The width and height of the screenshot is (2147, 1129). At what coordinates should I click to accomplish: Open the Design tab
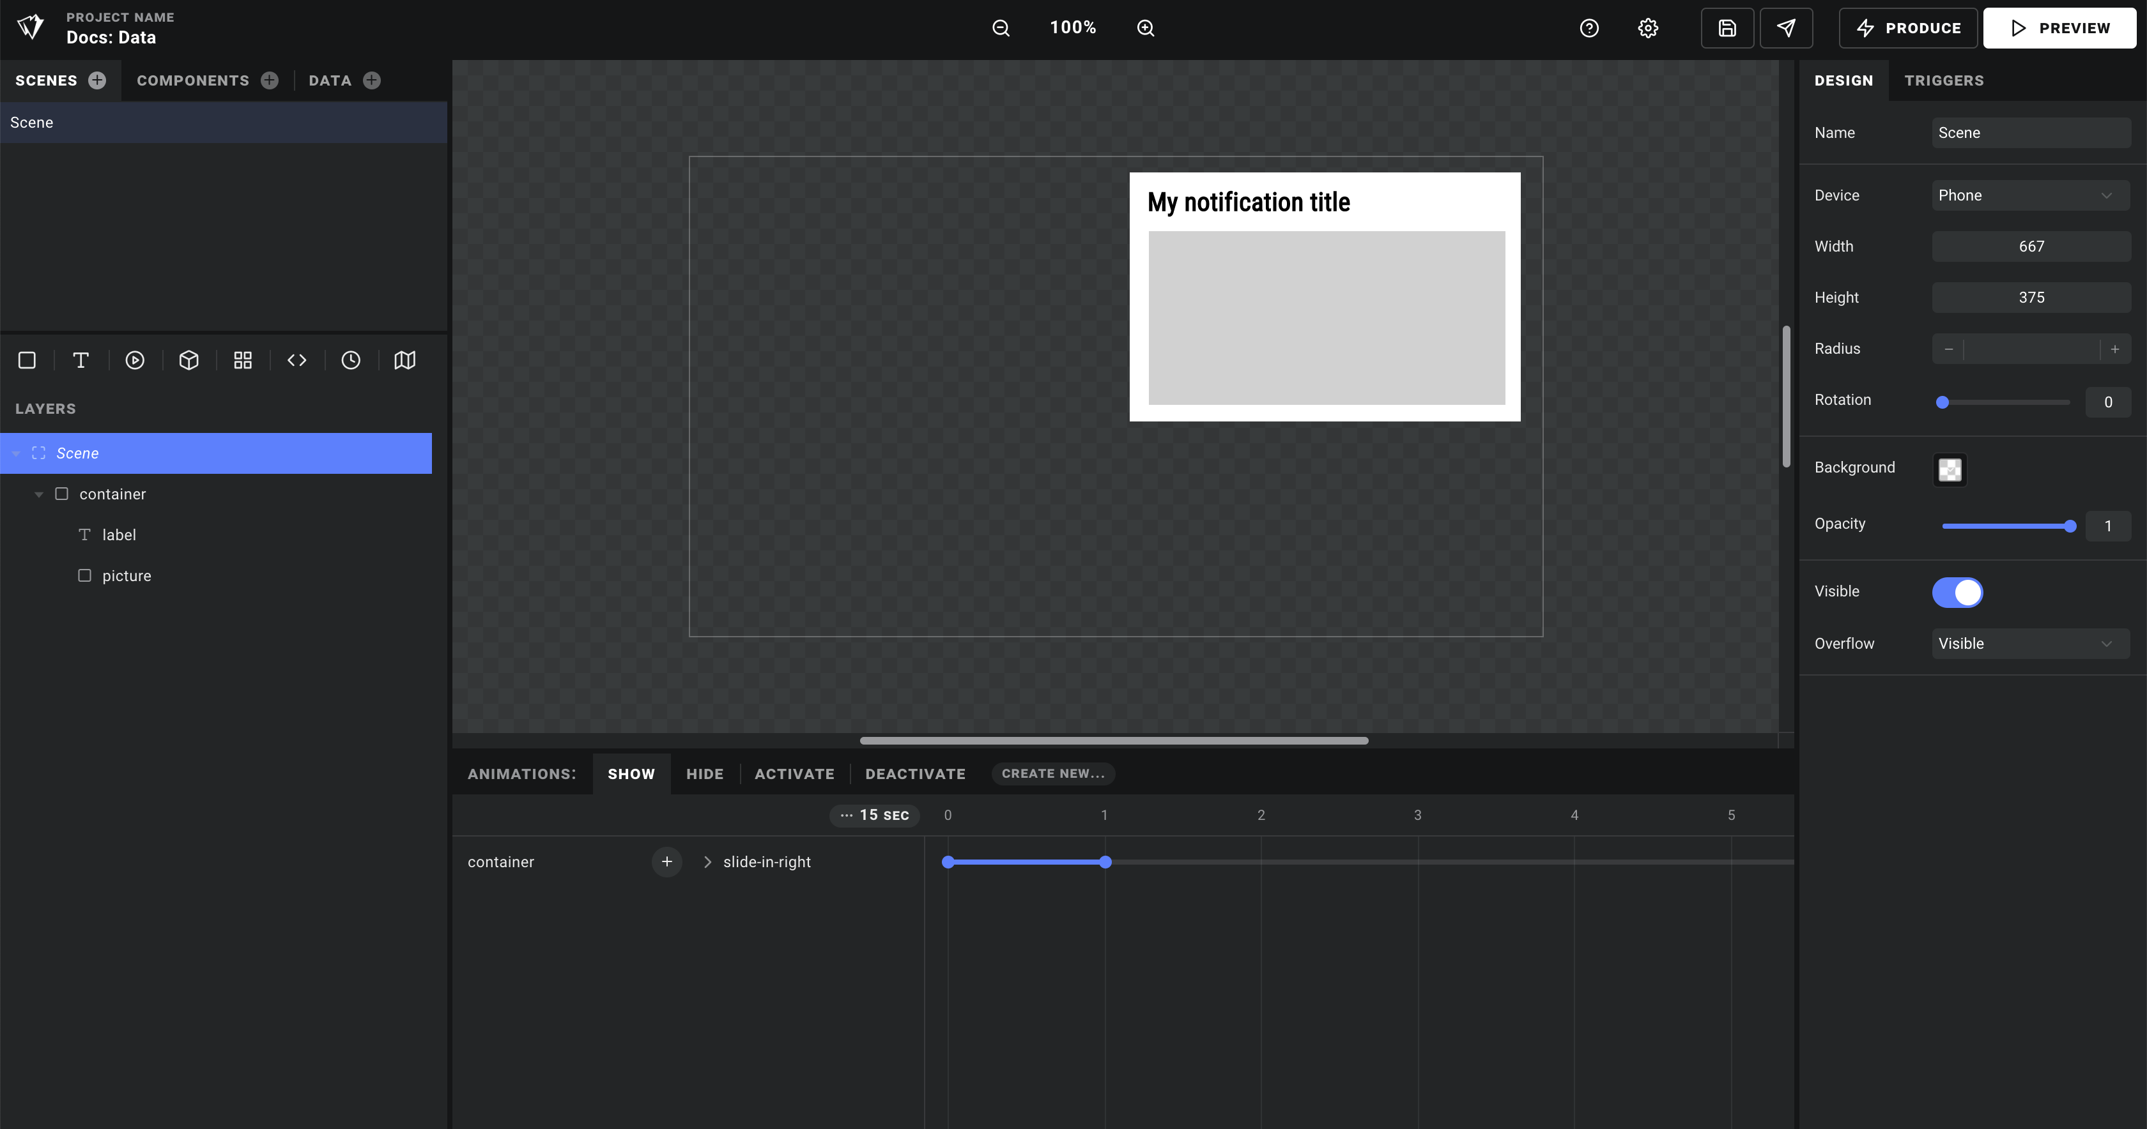click(1843, 80)
